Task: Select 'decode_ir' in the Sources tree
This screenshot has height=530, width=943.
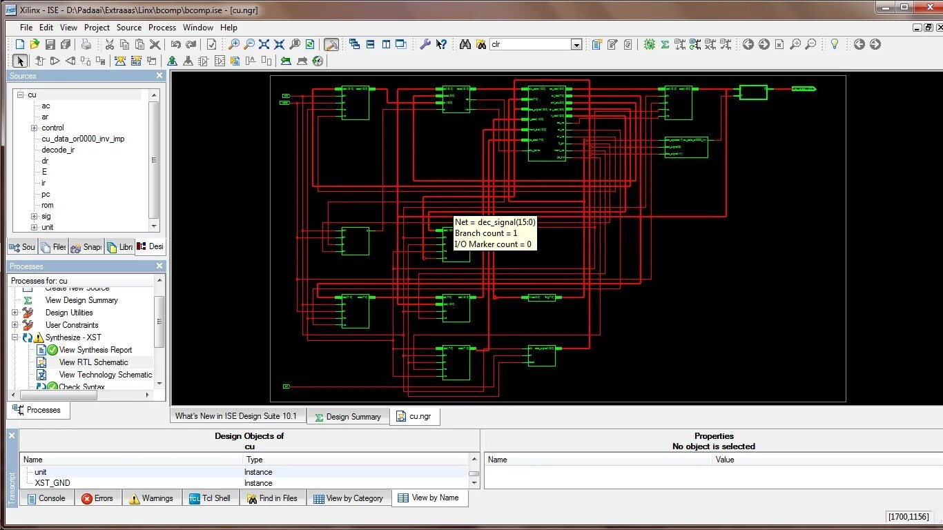Action: tap(58, 150)
